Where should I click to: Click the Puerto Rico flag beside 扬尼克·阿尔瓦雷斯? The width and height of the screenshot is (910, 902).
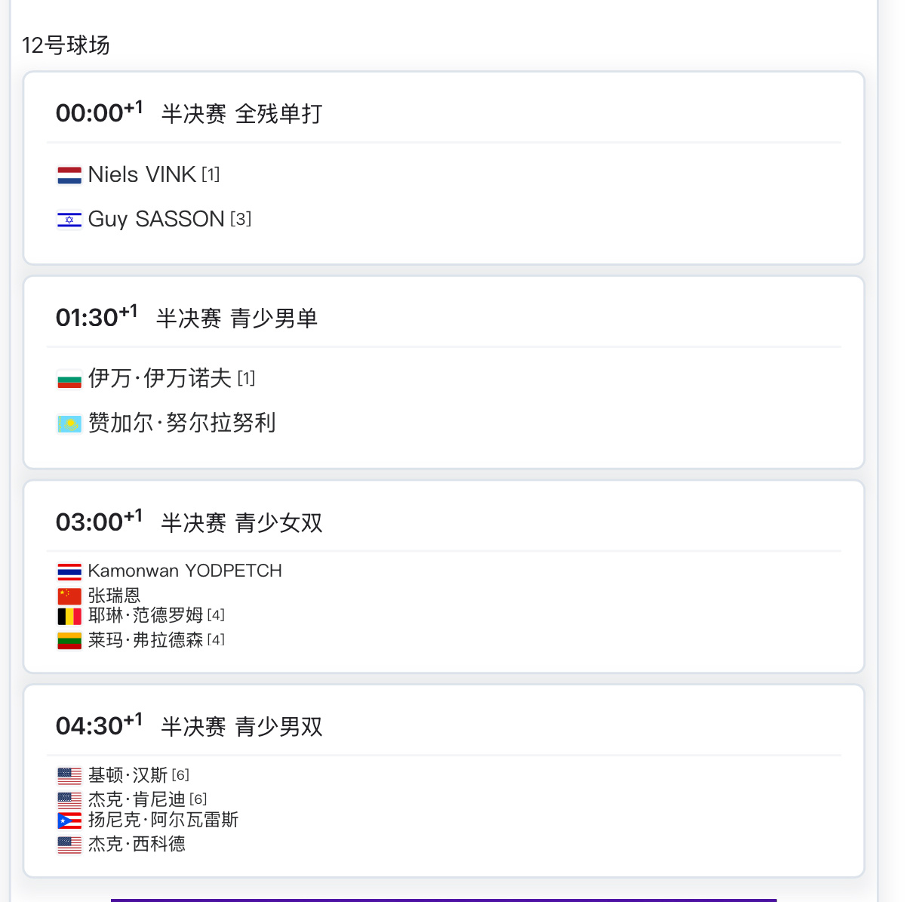pos(69,820)
